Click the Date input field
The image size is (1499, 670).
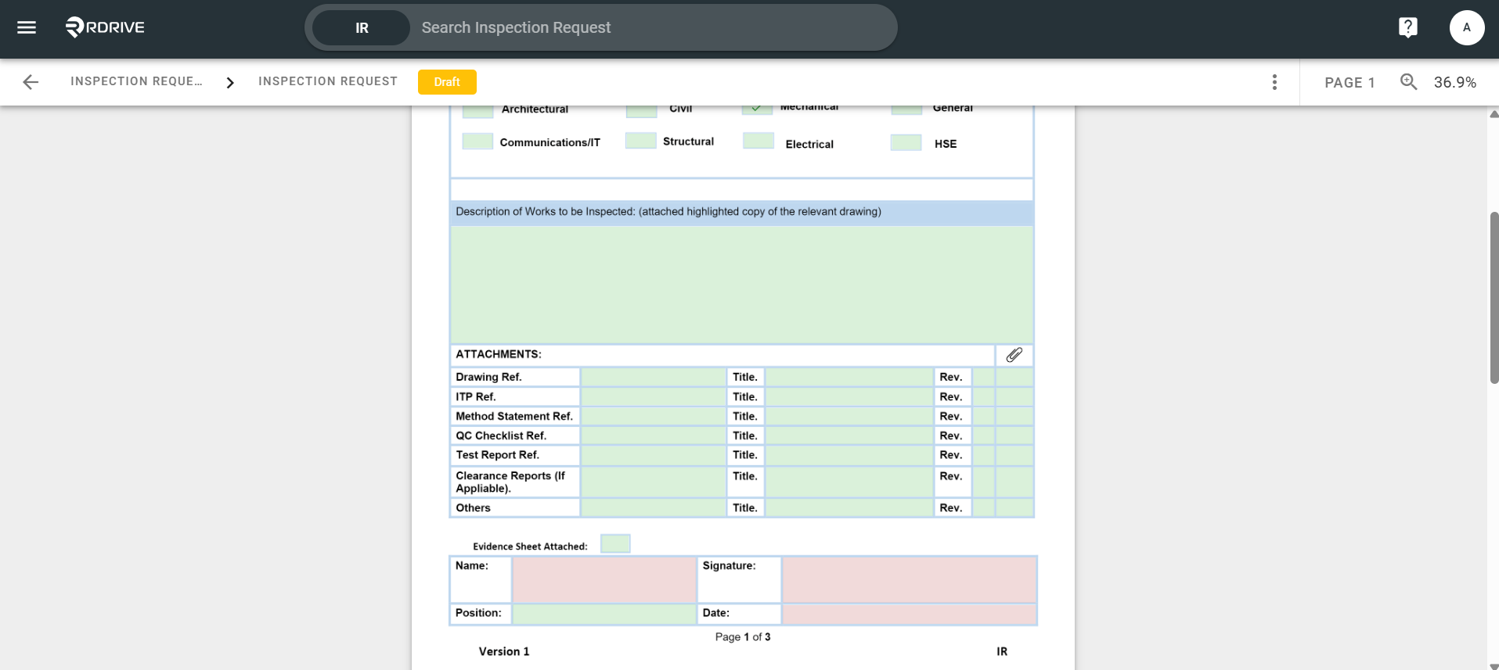click(910, 614)
